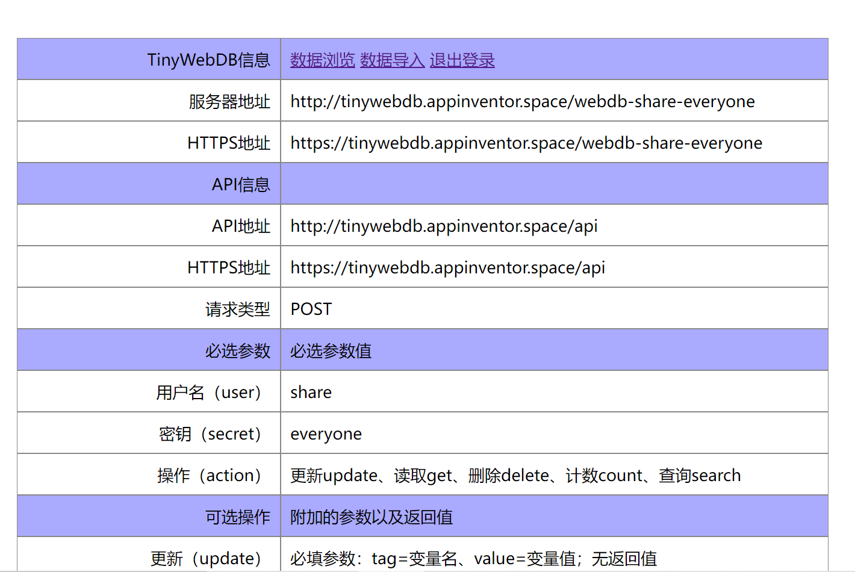The width and height of the screenshot is (855, 572).
Task: Select the https webdb-share-everyone URL
Action: tap(526, 143)
